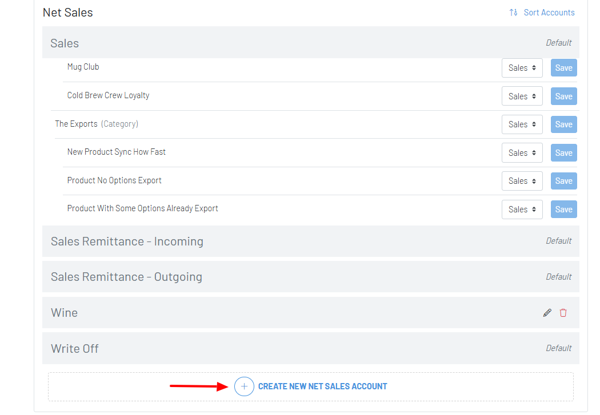Save the Mug Club account mapping

tap(563, 68)
